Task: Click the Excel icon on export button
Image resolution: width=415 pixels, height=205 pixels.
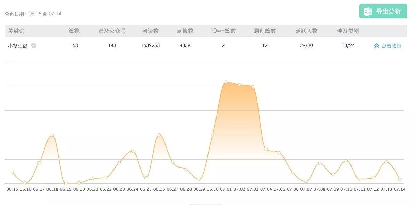Action: coord(368,11)
